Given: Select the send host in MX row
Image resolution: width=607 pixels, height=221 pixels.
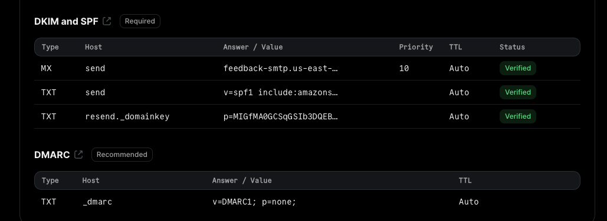Looking at the screenshot, I should coord(95,68).
